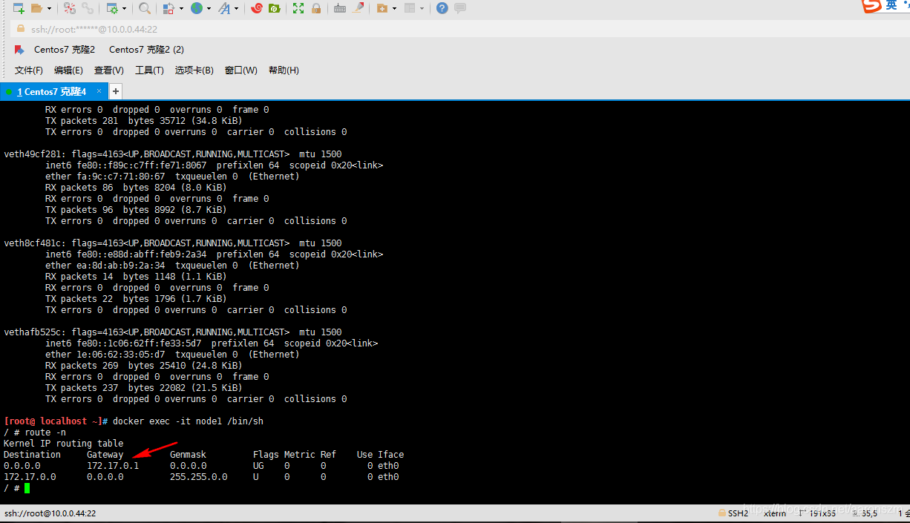Expand the Properties icon dropdown arrow
This screenshot has width=910, height=523.
pyautogui.click(x=124, y=9)
